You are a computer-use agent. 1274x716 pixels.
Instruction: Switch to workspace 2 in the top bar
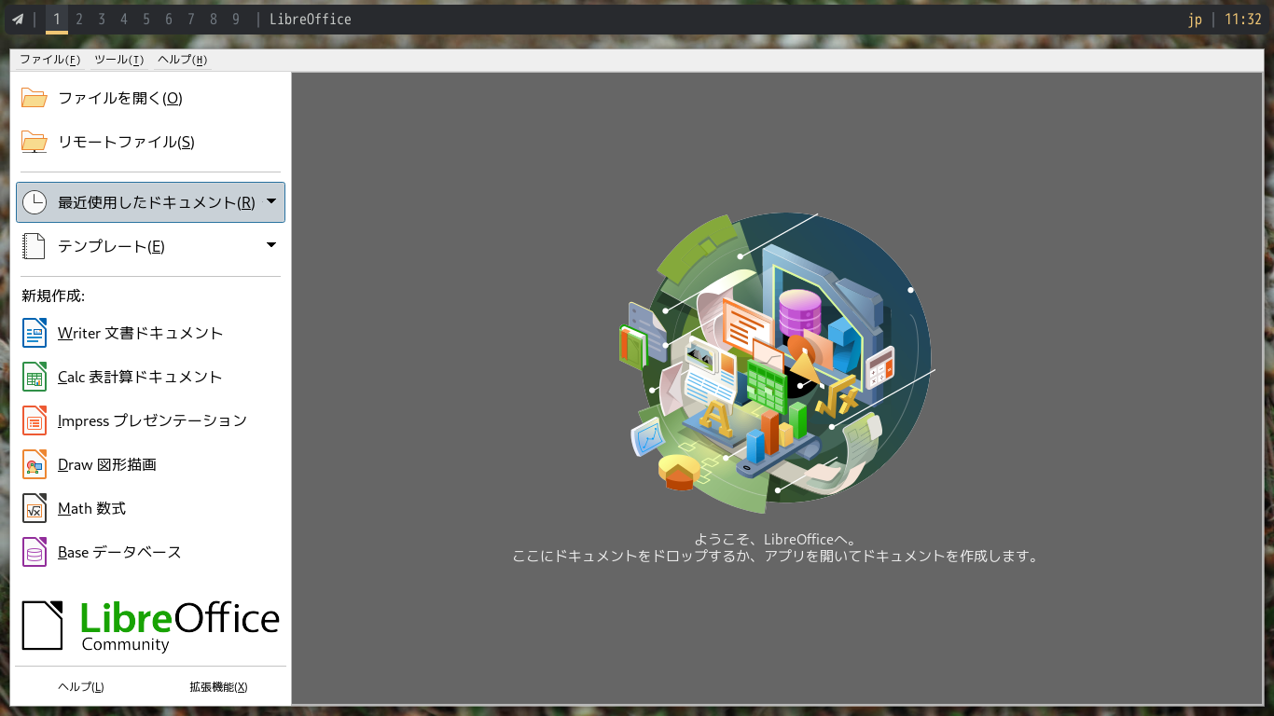tap(79, 19)
